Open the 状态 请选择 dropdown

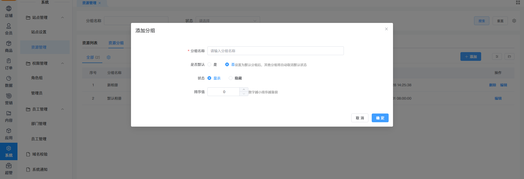point(228,21)
